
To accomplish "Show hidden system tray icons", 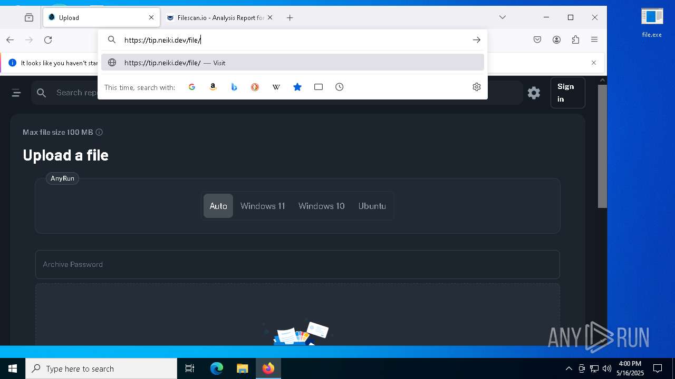I will [x=568, y=368].
